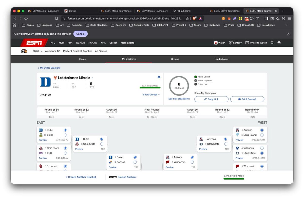
Task: Pick TCU in the Ohio State vs TCU game
Action: 65,153
